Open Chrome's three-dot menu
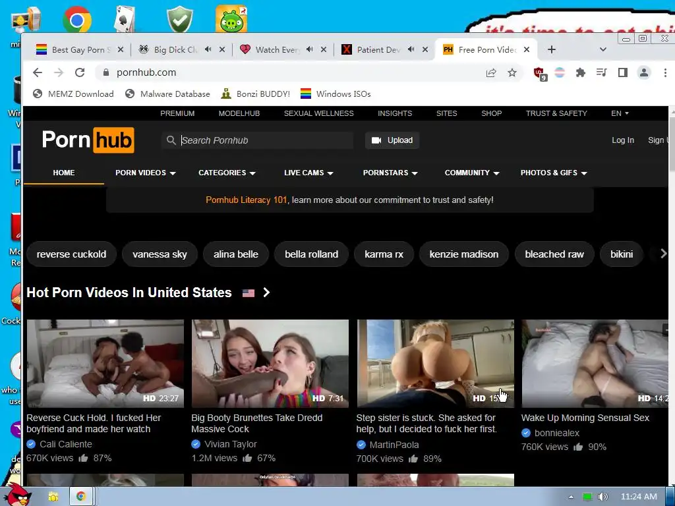 click(665, 72)
